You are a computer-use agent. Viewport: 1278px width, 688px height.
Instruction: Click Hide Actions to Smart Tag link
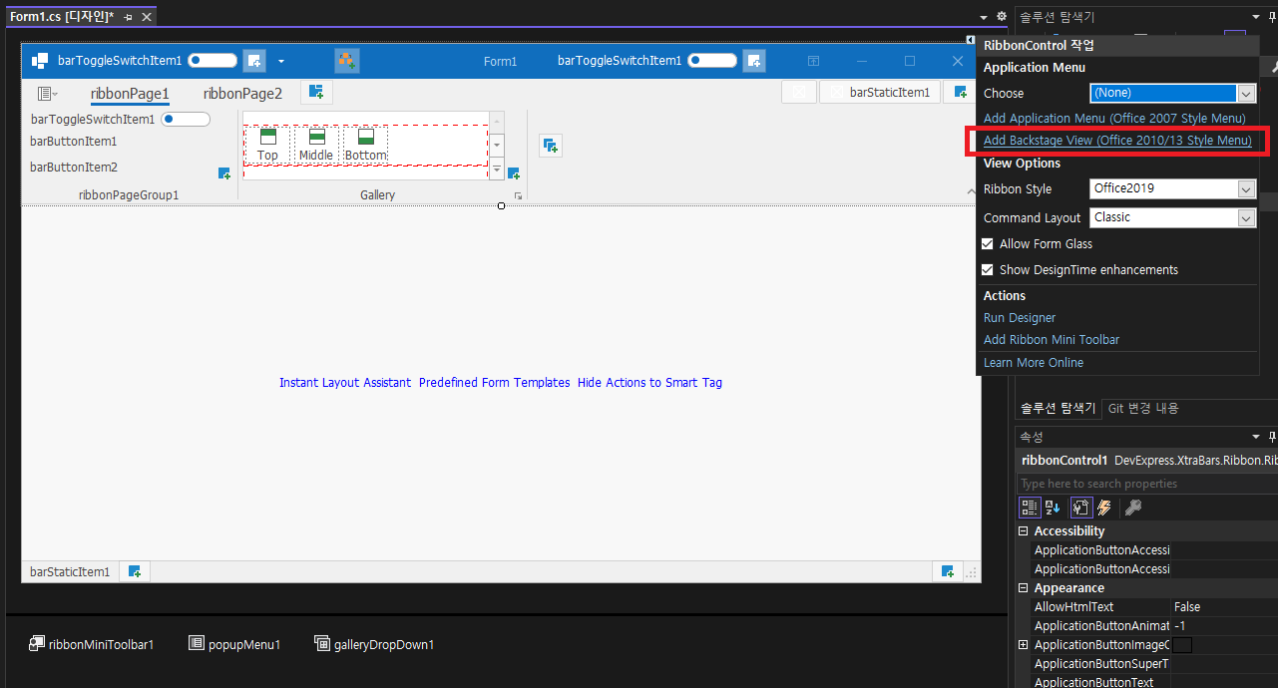pos(649,382)
